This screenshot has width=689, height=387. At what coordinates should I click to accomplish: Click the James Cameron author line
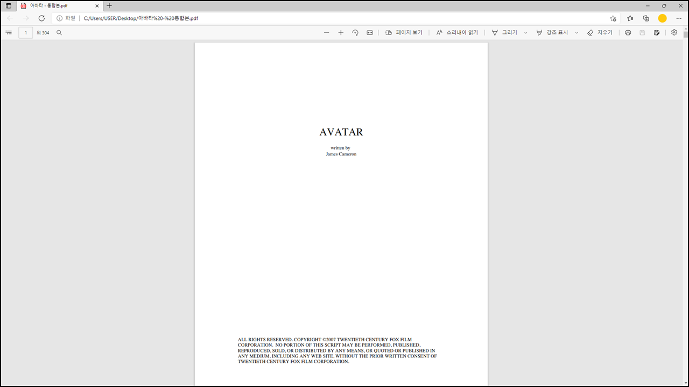coord(341,154)
